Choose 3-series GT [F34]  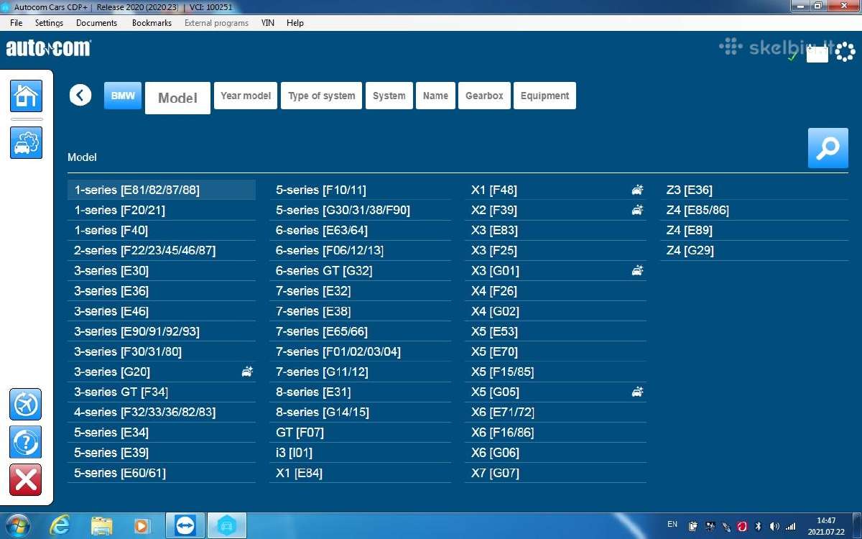click(x=162, y=392)
